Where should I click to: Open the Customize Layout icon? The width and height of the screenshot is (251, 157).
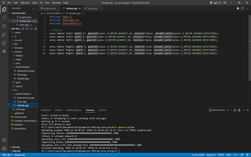(225, 3)
